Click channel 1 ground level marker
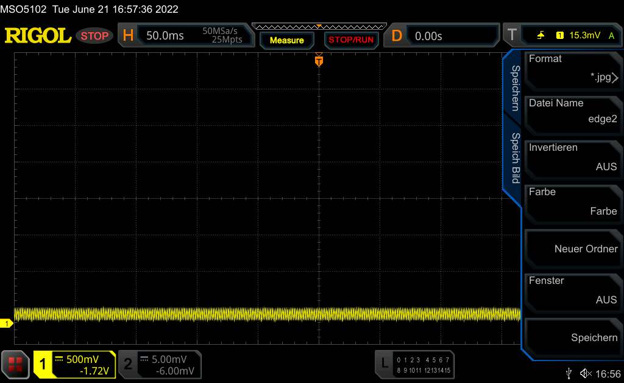The image size is (624, 383). [x=6, y=323]
